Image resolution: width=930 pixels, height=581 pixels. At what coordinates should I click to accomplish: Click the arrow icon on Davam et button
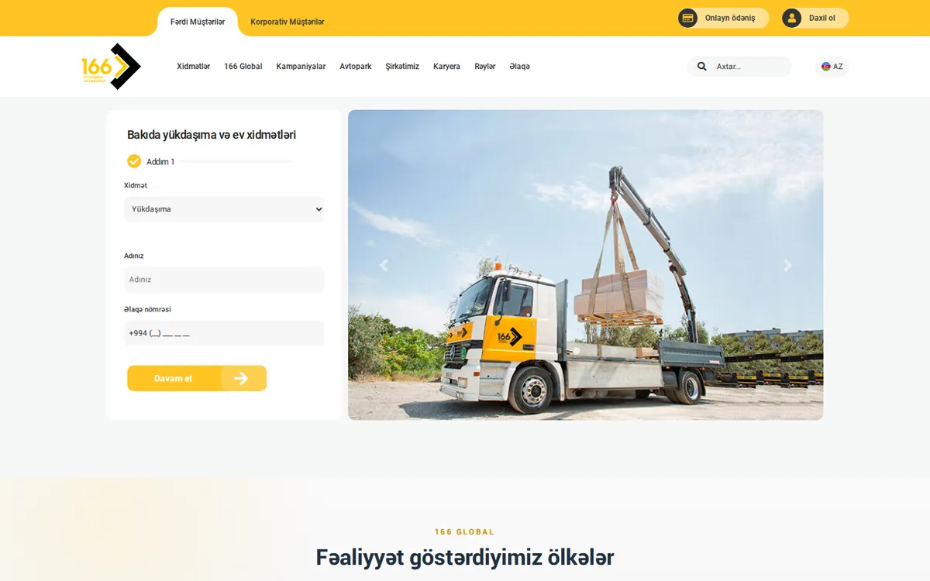[241, 378]
